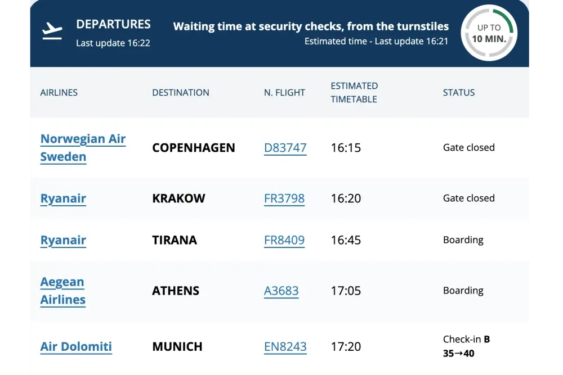The width and height of the screenshot is (563, 375).
Task: Click the DEPARTURES header label
Action: coord(113,24)
